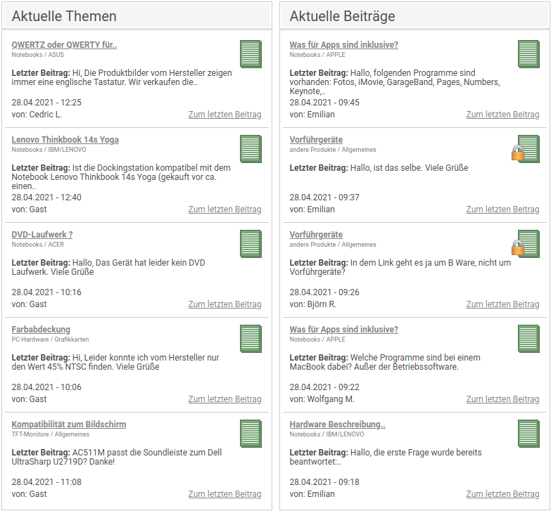Open the Hardware Beschreibung.. post title
Viewport: 551px width, 511px height.
click(337, 425)
